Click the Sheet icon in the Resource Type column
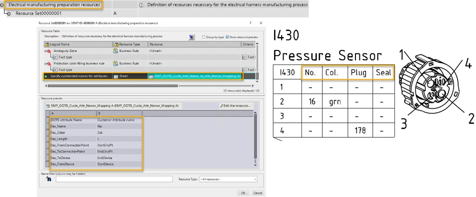Screen dimensions: 476x197 (116, 76)
